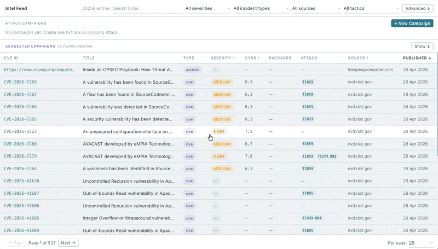Click MEDIUM severity badge on CVE-2026-7280
The height and width of the screenshot is (249, 438).
pyautogui.click(x=222, y=144)
